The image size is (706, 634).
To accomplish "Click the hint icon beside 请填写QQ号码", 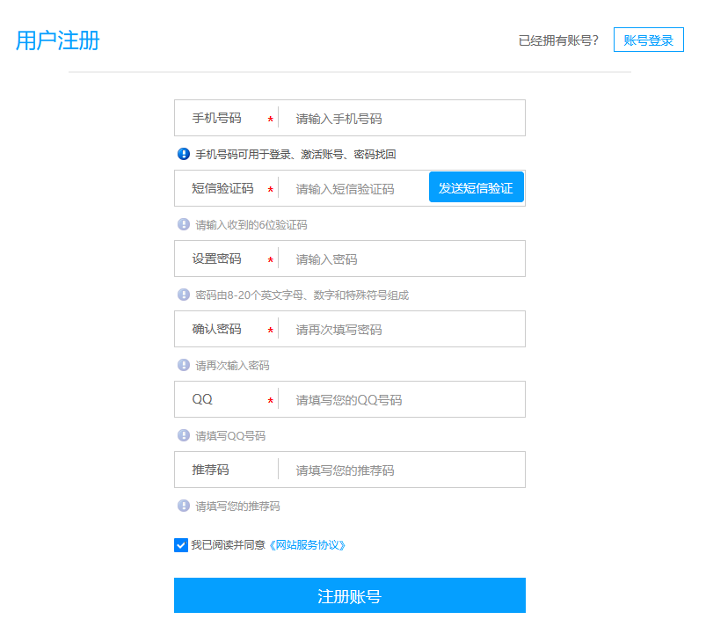I will [184, 435].
